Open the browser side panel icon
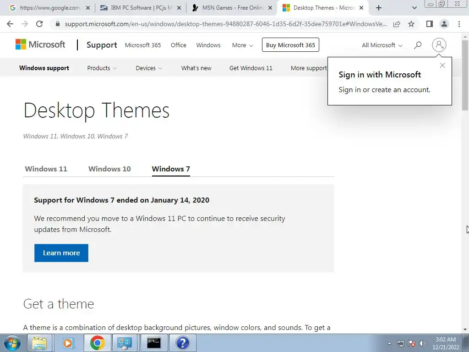The height and width of the screenshot is (352, 469). (x=430, y=24)
